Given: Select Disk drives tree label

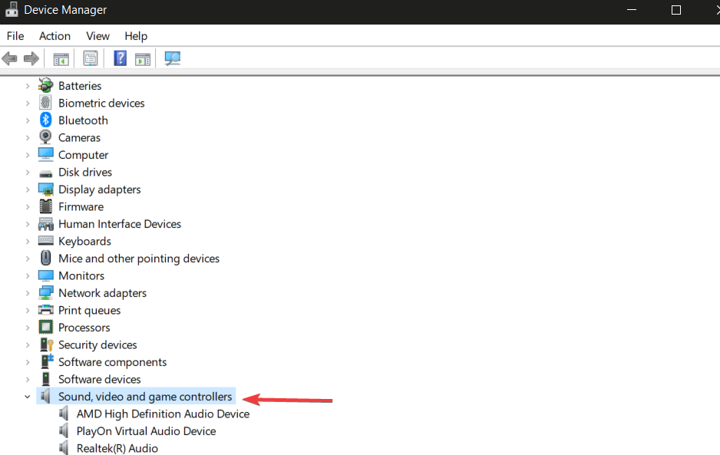Looking at the screenshot, I should pos(85,172).
